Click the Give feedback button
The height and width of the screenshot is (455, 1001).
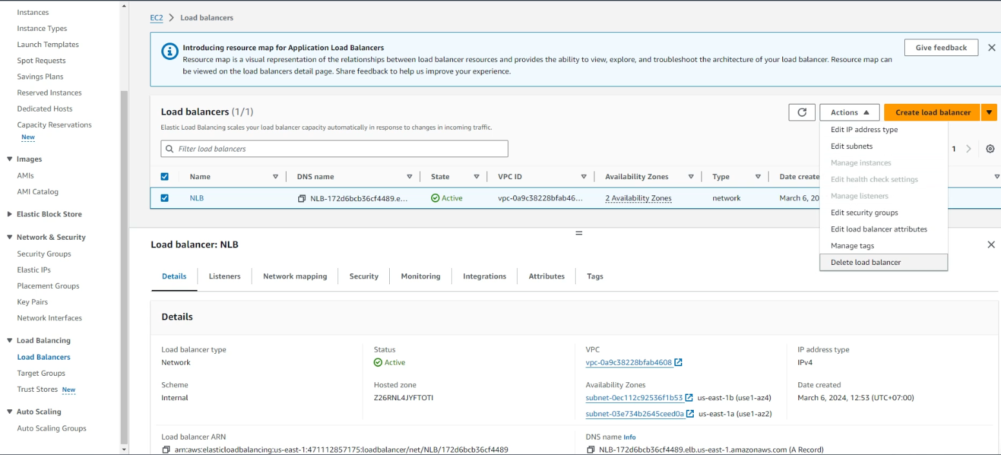941,48
